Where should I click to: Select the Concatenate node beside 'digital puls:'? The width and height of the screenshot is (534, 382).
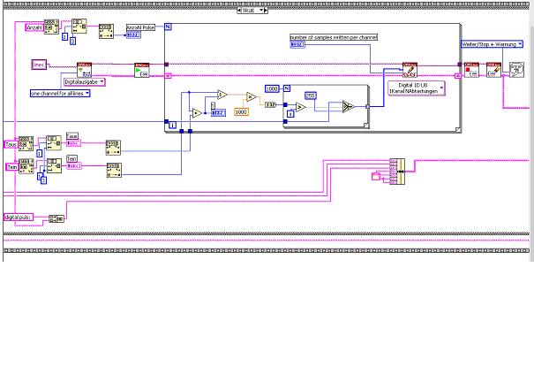coord(56,218)
